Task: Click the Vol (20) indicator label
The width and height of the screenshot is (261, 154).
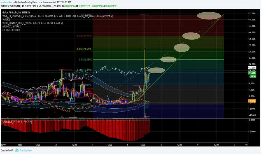Action: point(6,20)
